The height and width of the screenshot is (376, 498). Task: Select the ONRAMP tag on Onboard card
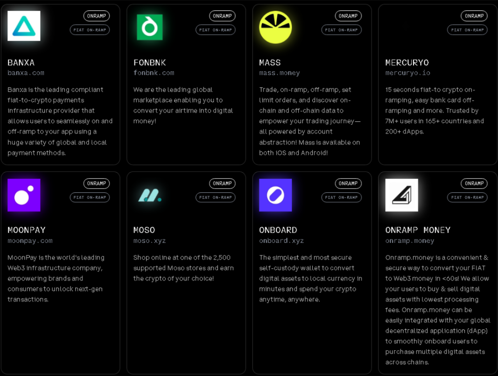(x=348, y=184)
